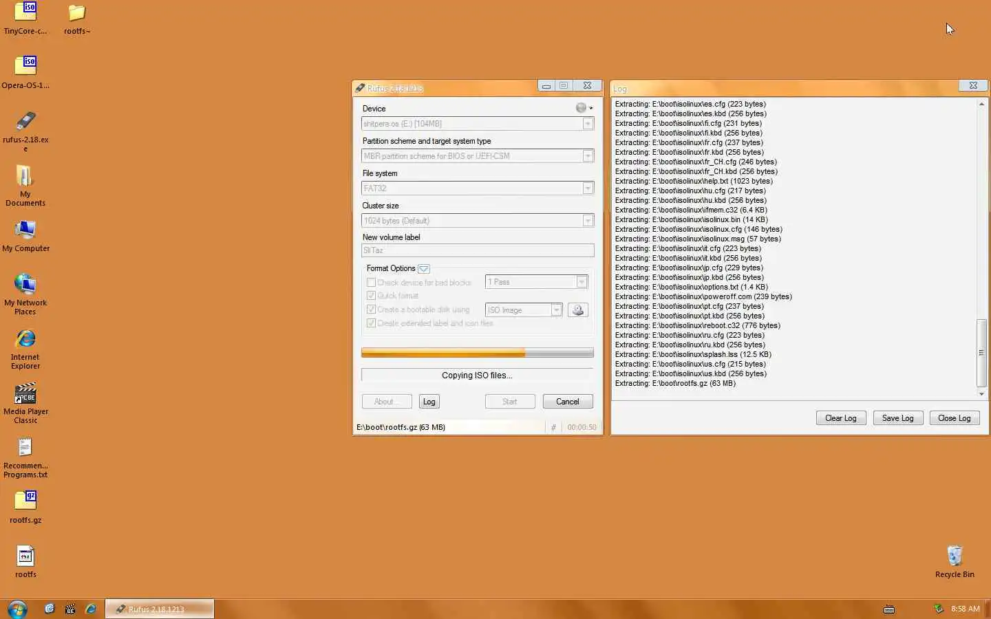991x619 pixels.
Task: Open the File system FAT32 dropdown
Action: tap(478, 188)
